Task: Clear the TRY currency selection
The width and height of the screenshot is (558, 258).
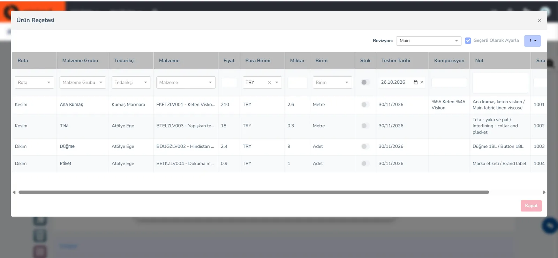Action: pyautogui.click(x=270, y=83)
